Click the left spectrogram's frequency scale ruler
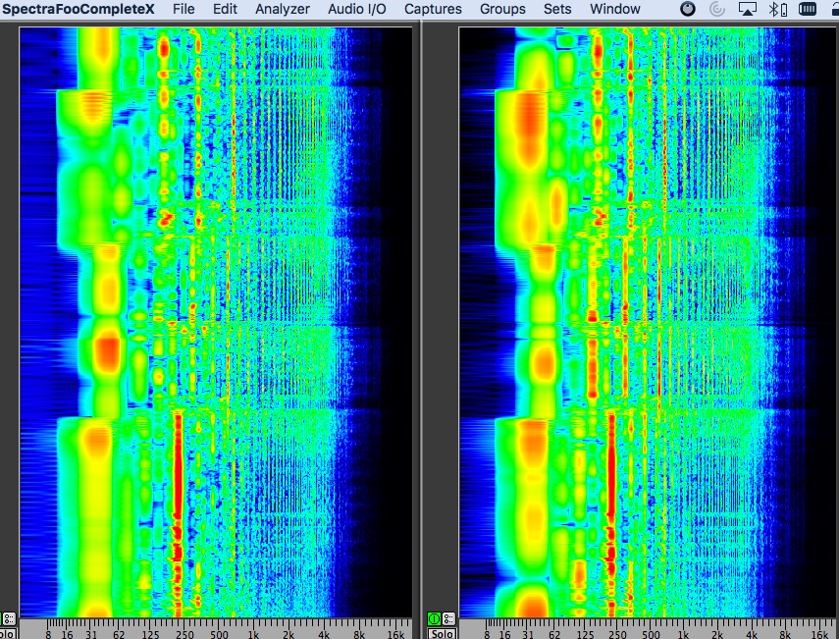The height and width of the screenshot is (639, 839). (x=216, y=628)
